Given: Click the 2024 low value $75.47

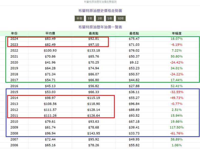Looking at the screenshot, I should [134, 39].
